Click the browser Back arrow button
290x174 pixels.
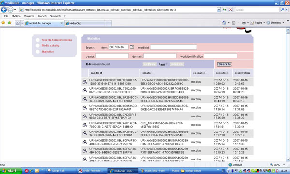click(x=4, y=10)
